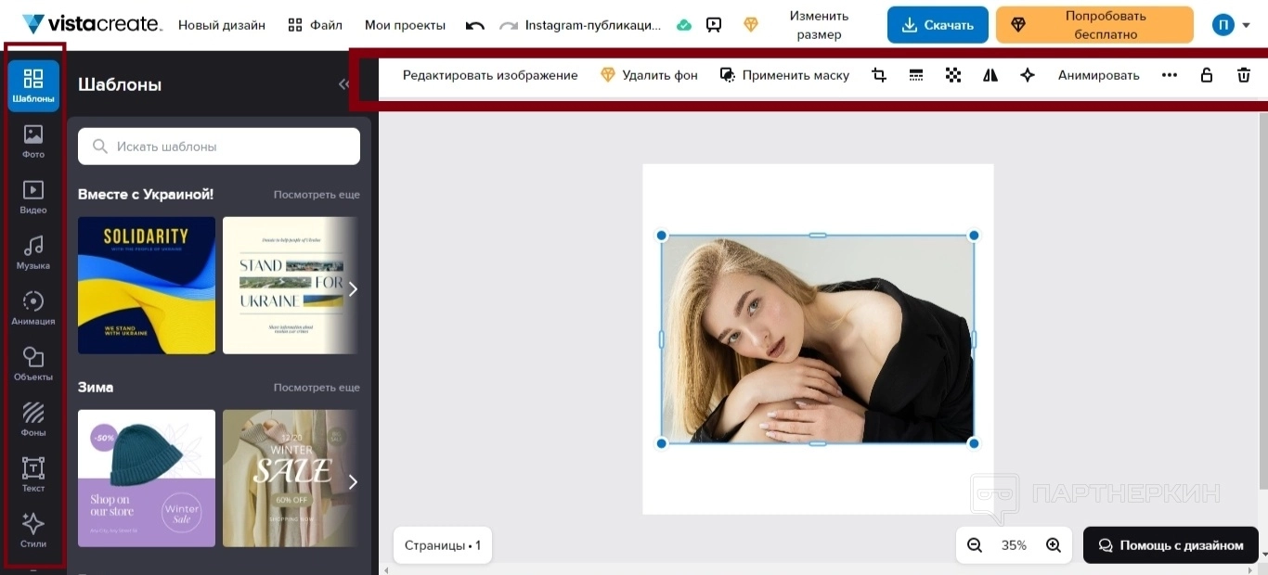Image resolution: width=1268 pixels, height=575 pixels.
Task: Click the Скачать download button
Action: tap(936, 25)
